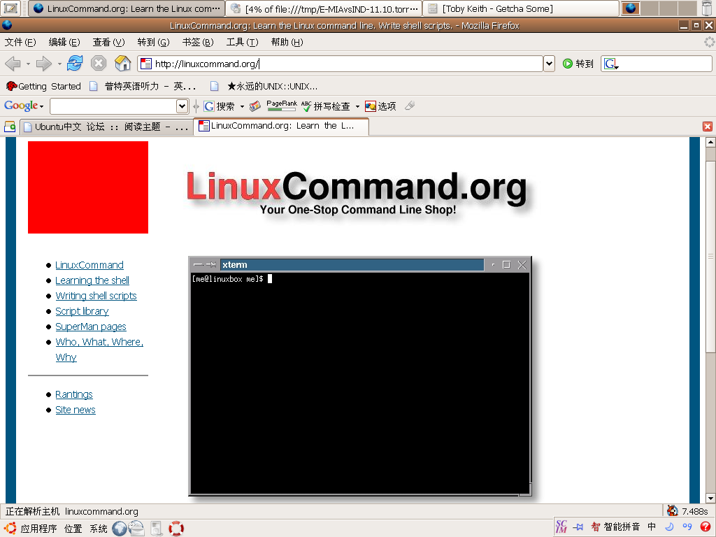
Task: Open the 文件 (F) menu
Action: point(20,42)
